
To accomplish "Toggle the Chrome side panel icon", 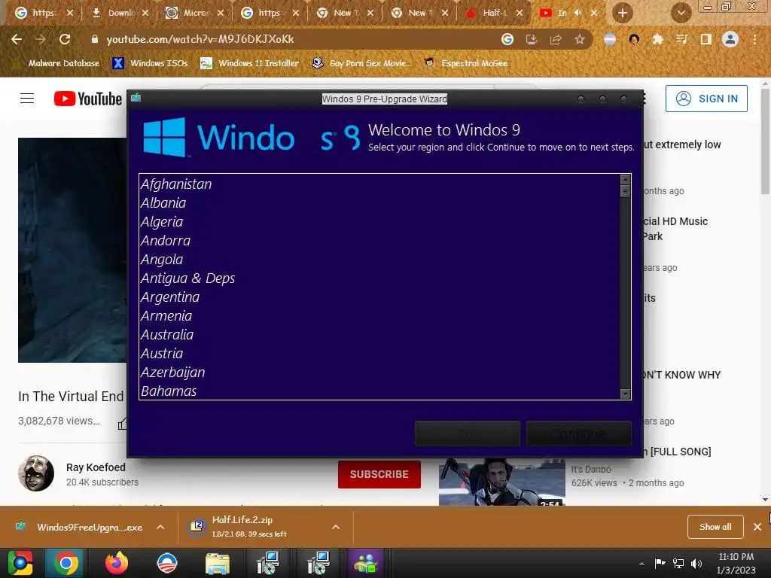I will click(706, 39).
